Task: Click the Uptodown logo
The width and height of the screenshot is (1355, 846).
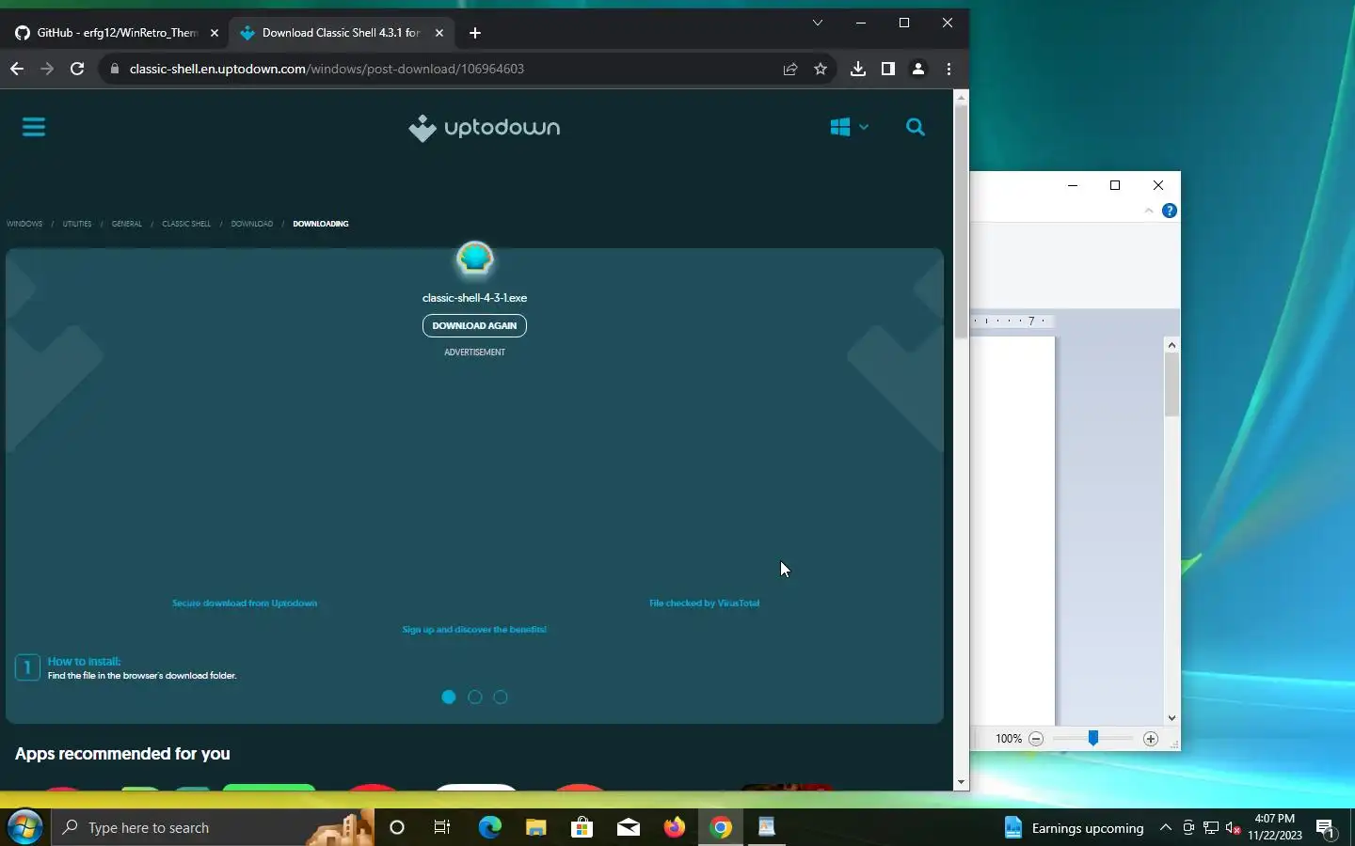Action: click(x=485, y=128)
